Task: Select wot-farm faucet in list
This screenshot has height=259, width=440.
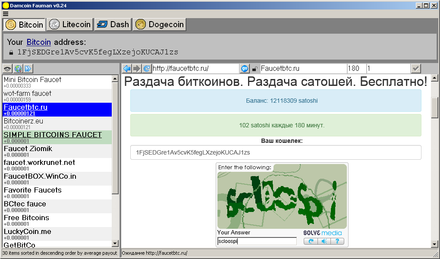Action: [57, 96]
